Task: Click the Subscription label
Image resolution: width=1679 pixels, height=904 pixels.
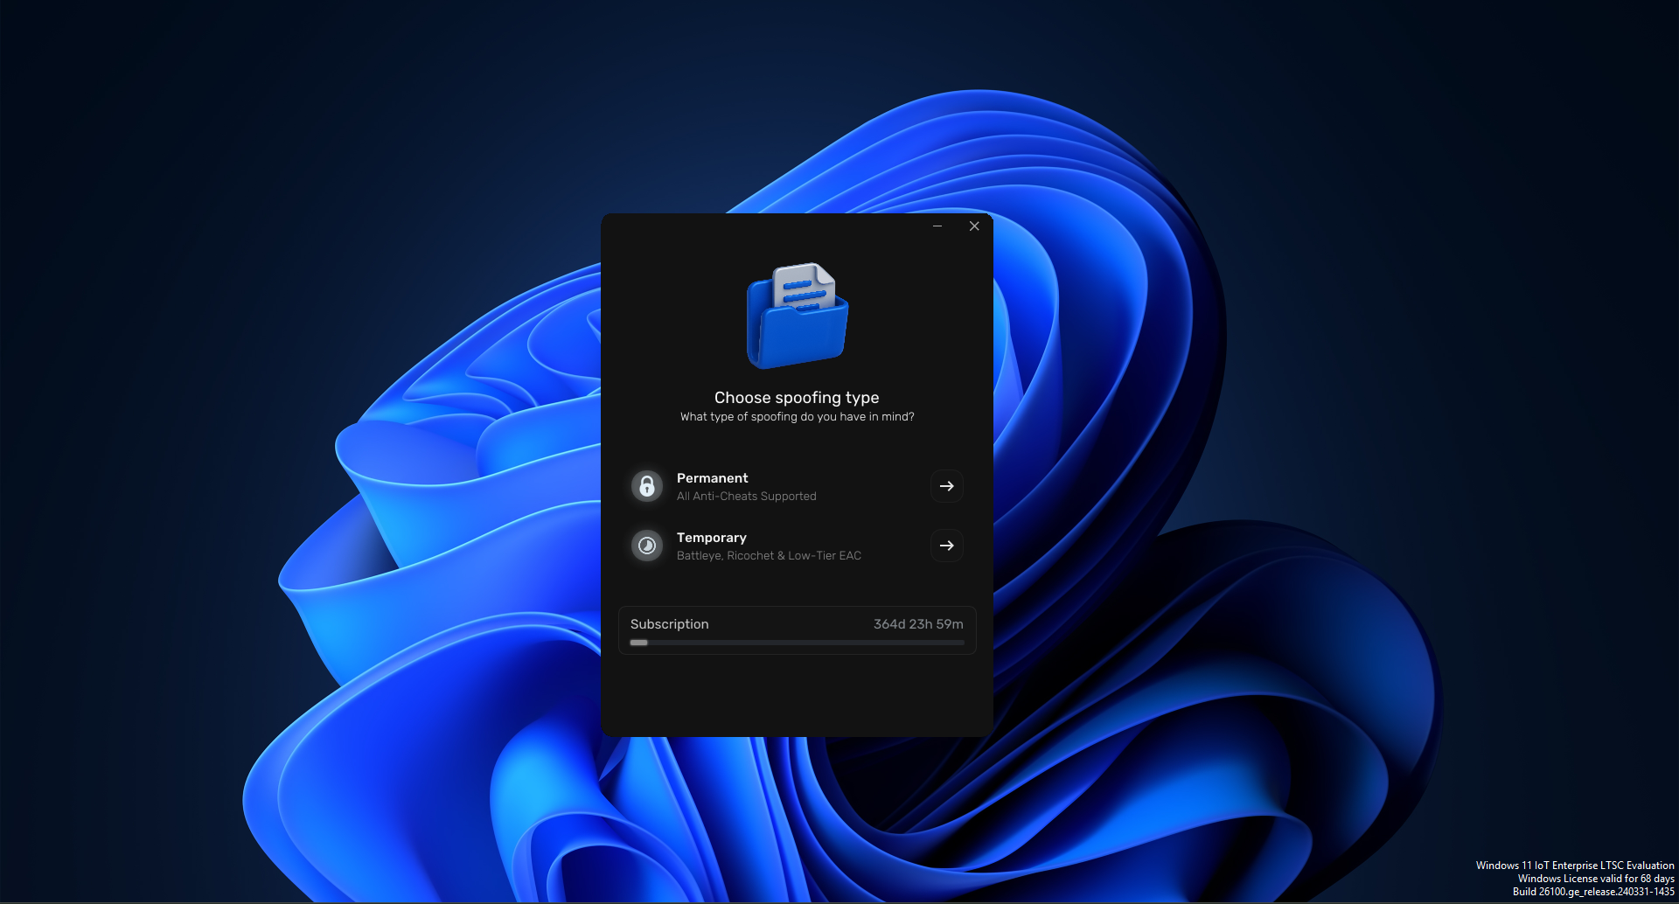Action: coord(669,624)
